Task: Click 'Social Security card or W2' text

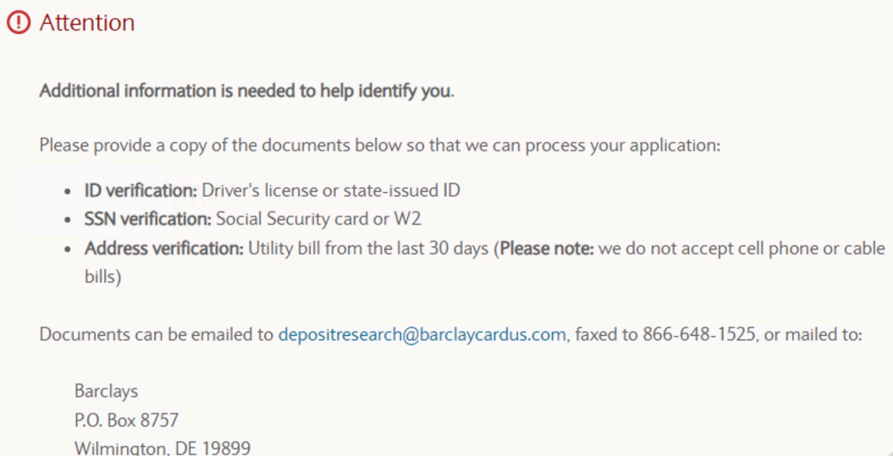Action: (318, 219)
